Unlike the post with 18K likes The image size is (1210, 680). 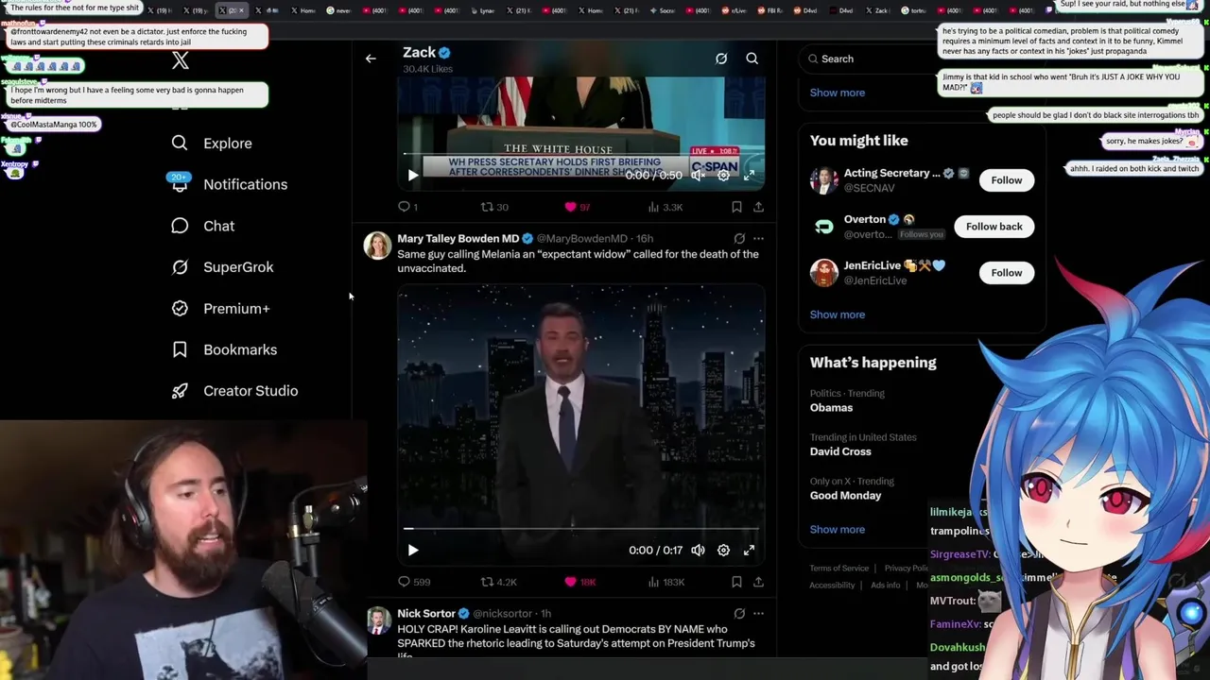[x=579, y=582]
